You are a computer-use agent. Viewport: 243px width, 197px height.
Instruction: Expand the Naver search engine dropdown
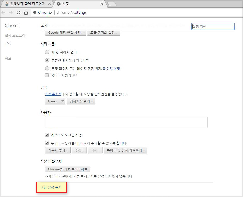coord(55,101)
